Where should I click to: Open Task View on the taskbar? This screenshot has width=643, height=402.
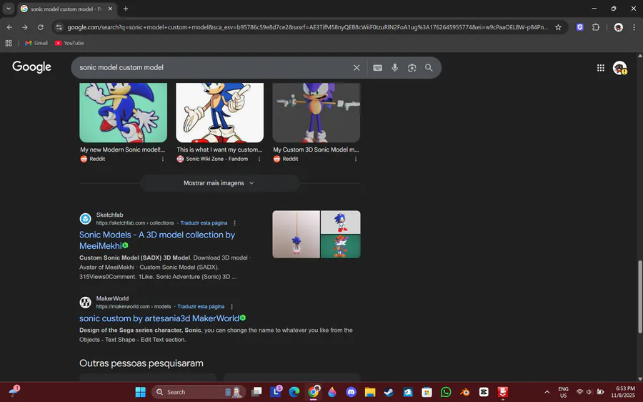tap(256, 392)
